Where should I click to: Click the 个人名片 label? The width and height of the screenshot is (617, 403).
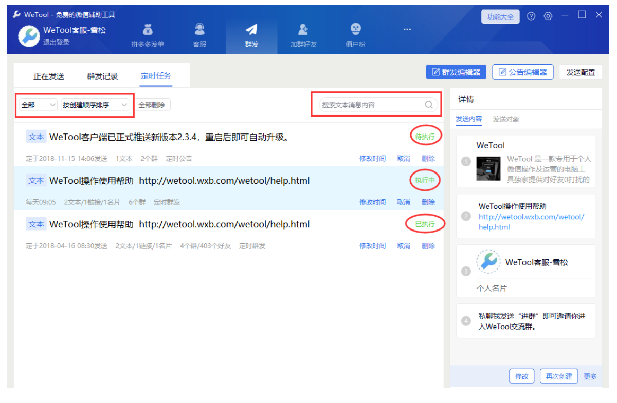(492, 288)
